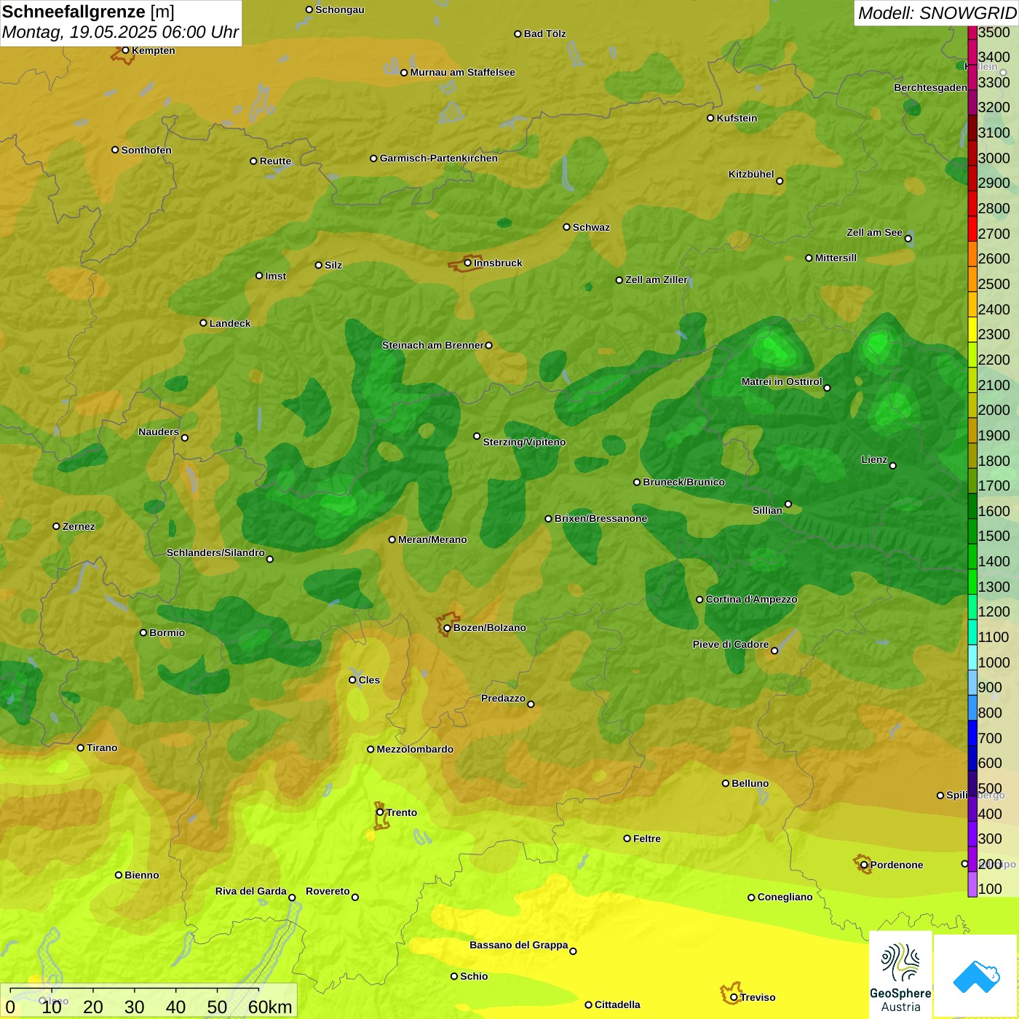Click the Zell am See marker
This screenshot has height=1019, width=1019.
[908, 238]
